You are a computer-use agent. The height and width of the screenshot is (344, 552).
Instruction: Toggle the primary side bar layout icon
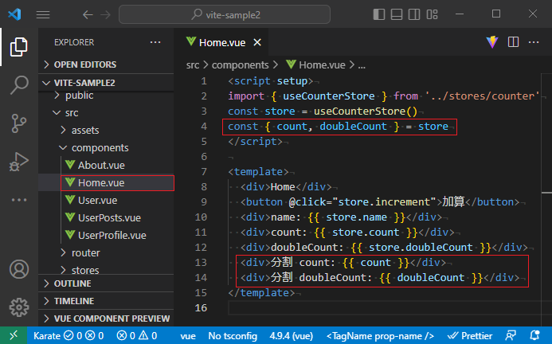click(x=379, y=14)
